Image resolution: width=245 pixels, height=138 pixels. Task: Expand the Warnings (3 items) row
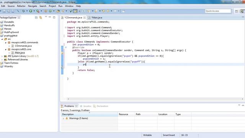pos(64,118)
